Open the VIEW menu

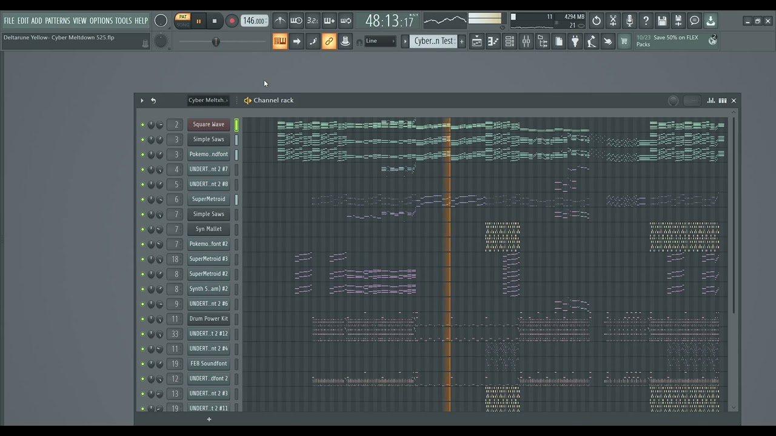pyautogui.click(x=80, y=21)
